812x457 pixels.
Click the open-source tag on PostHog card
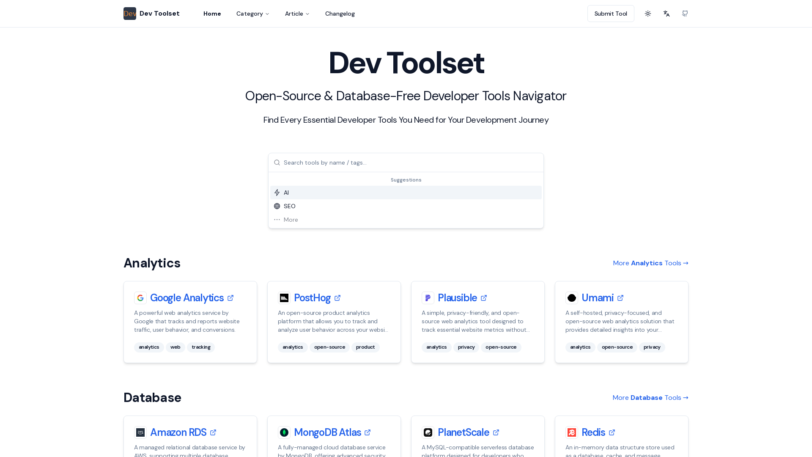point(329,347)
